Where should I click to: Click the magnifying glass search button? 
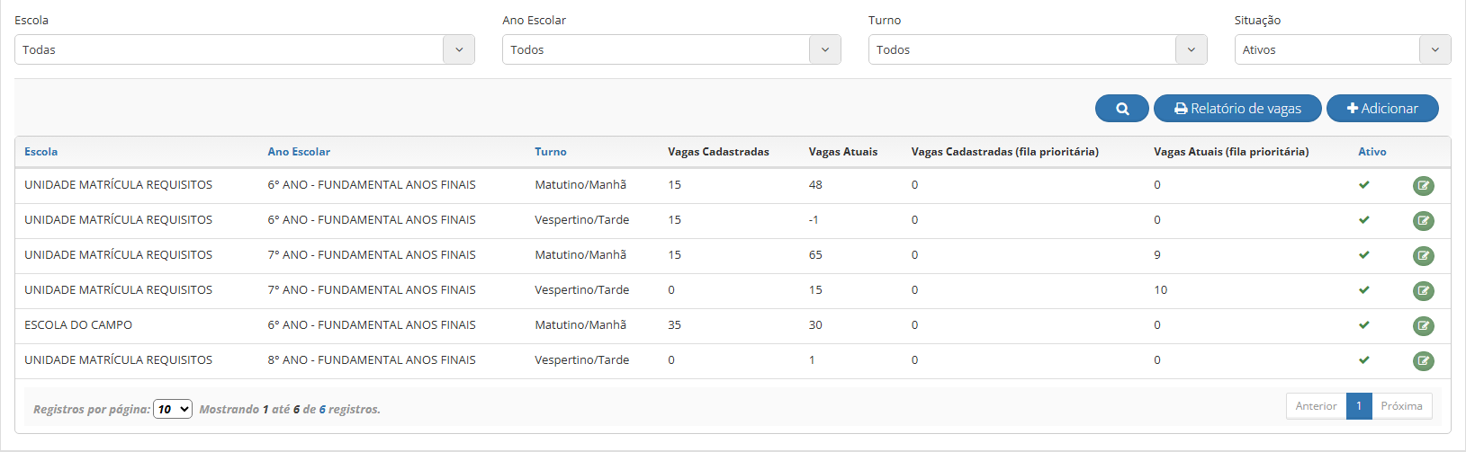1121,109
